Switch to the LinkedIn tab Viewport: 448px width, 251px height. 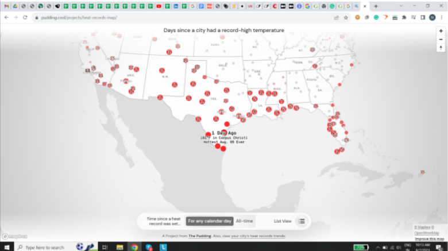176,6
